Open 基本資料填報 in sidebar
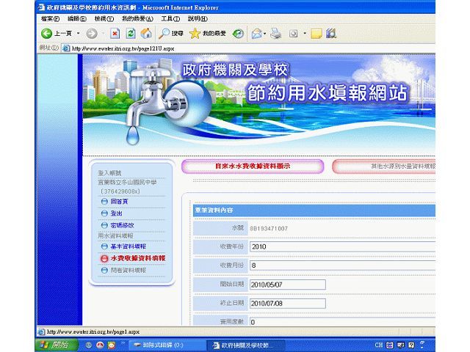The height and width of the screenshot is (352, 470). [128, 246]
